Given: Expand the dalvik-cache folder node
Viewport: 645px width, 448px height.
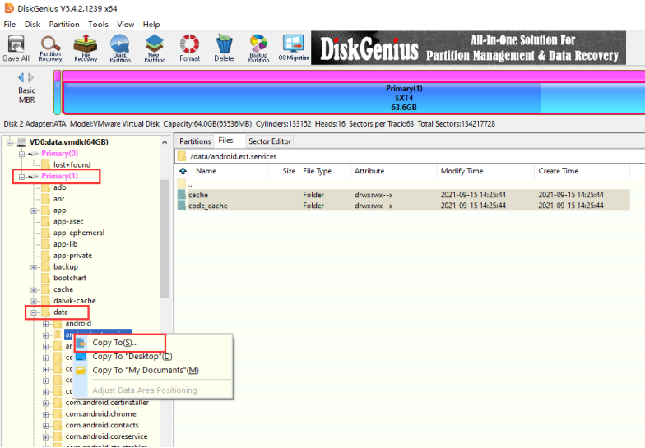Looking at the screenshot, I should [34, 301].
